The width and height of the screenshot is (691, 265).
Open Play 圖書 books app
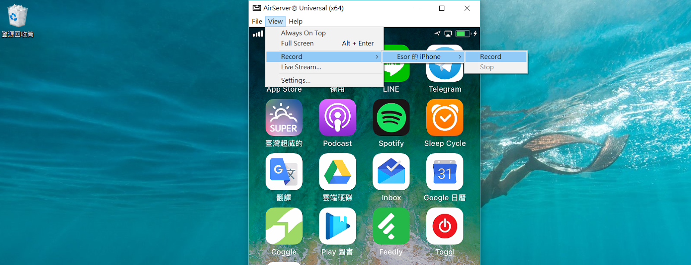coord(337,226)
